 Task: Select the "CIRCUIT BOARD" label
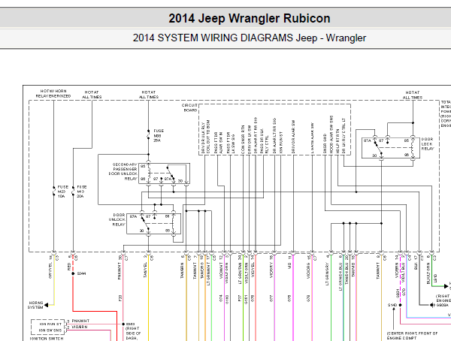[189, 107]
